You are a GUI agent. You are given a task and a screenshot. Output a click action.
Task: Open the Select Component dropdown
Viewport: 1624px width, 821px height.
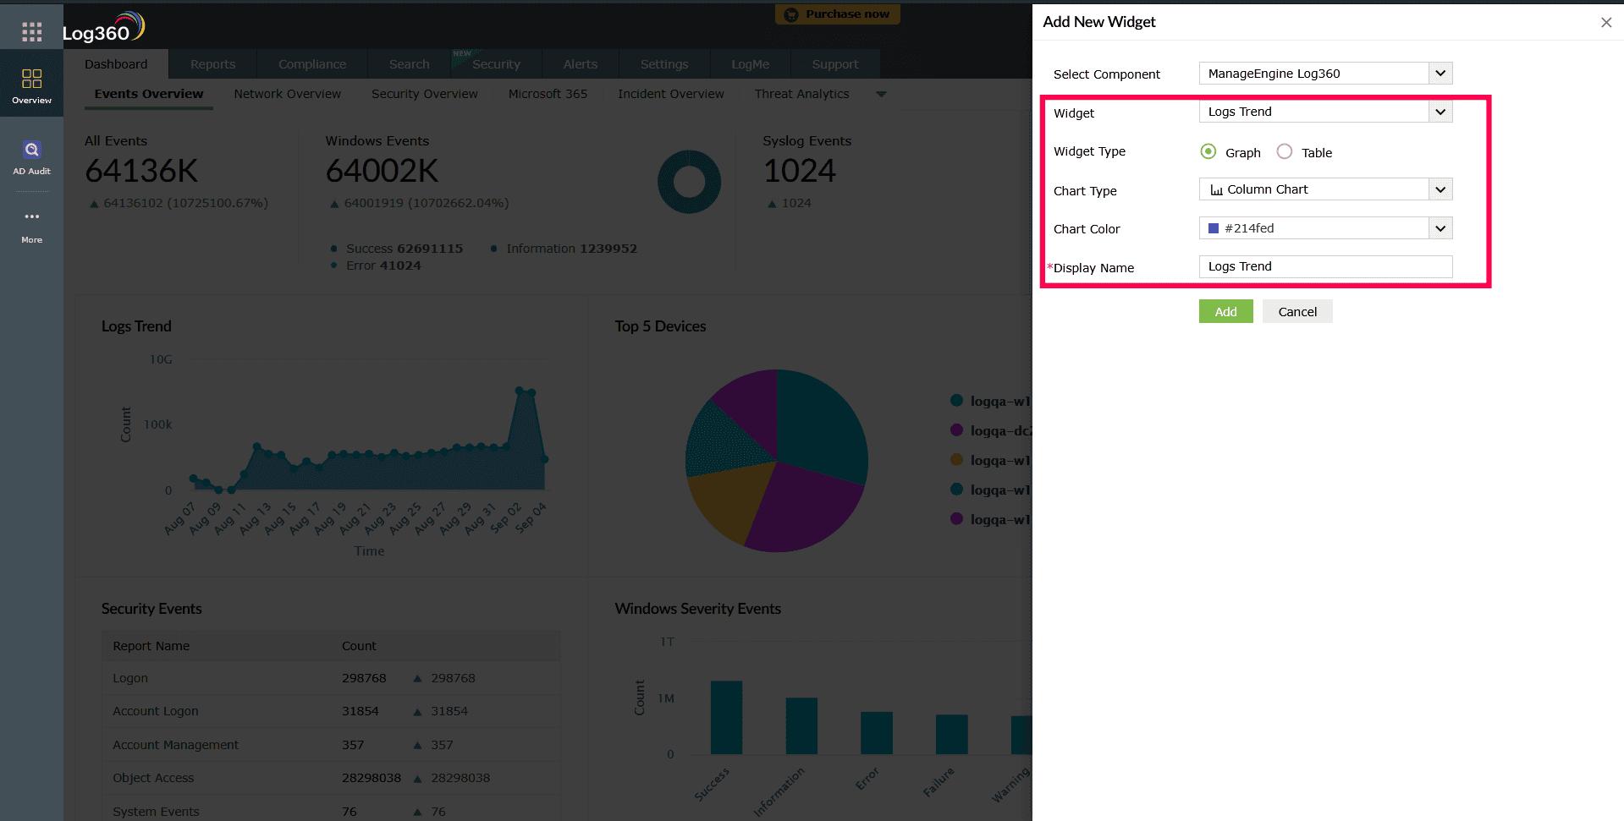pos(1439,74)
